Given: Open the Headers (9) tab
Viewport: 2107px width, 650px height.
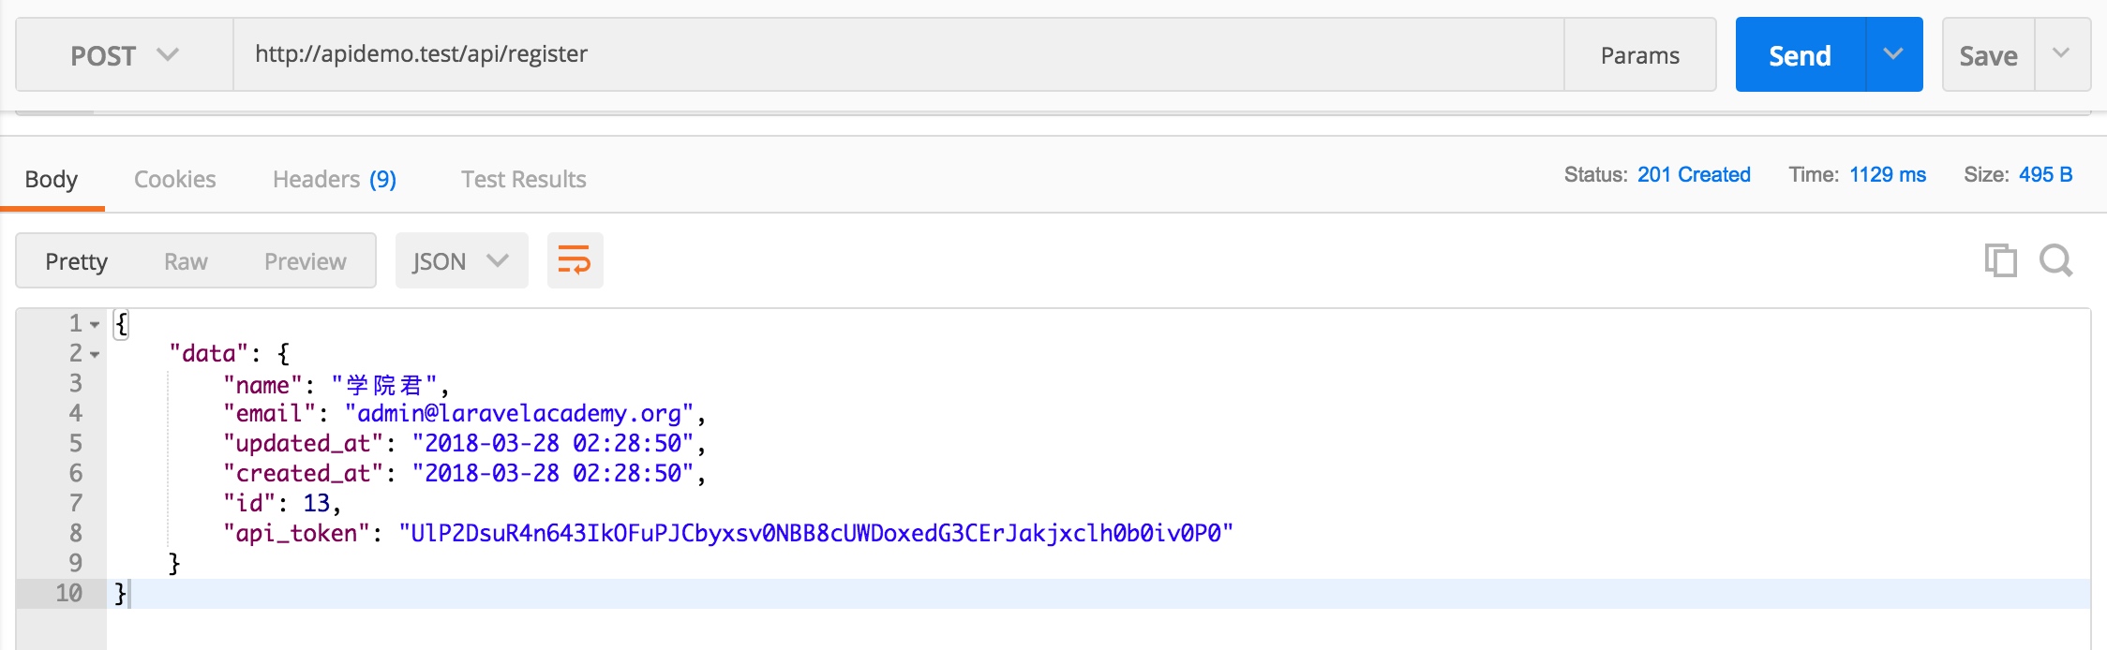Looking at the screenshot, I should click(x=335, y=179).
